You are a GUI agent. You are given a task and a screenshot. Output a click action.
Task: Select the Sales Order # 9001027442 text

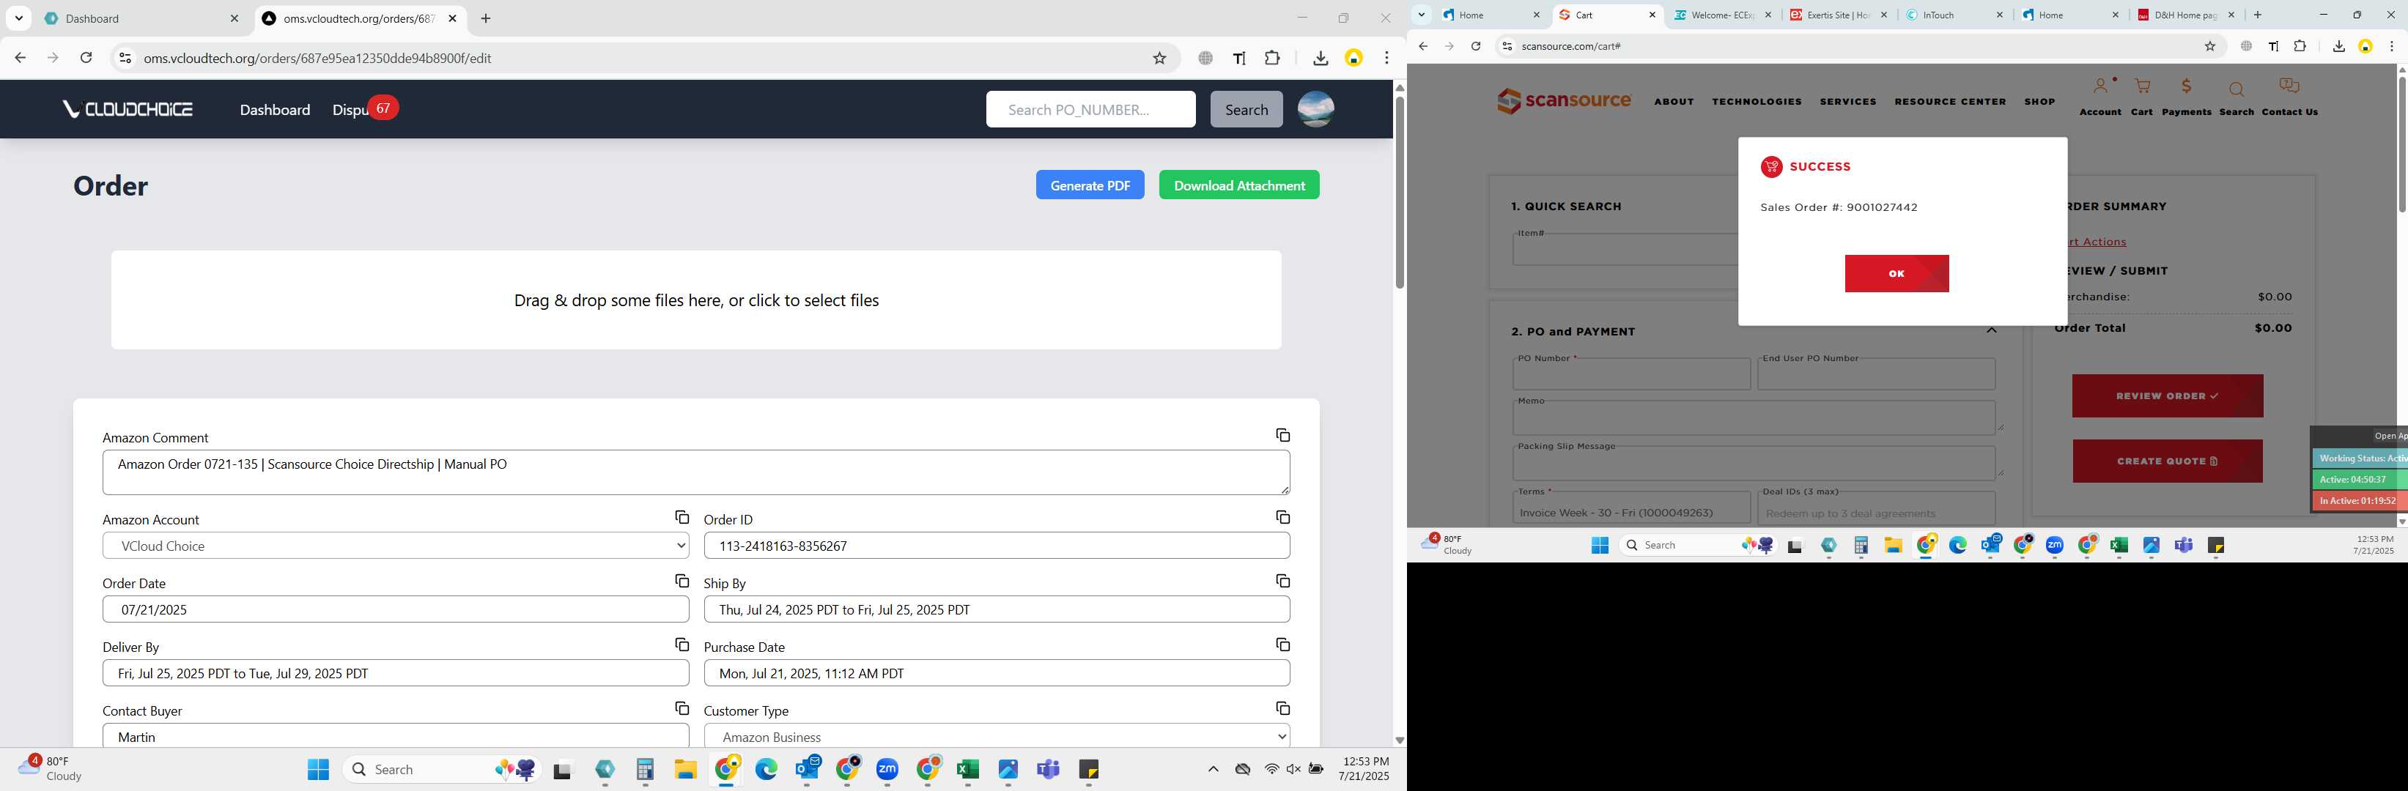pyautogui.click(x=1839, y=207)
